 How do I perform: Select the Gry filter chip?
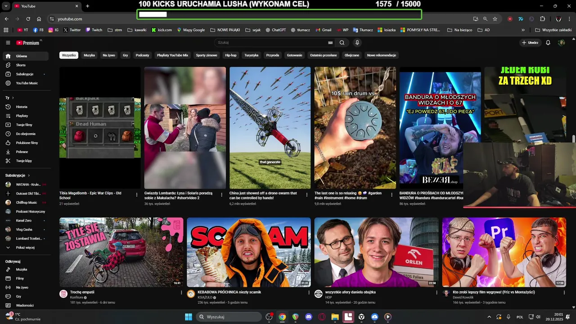[x=126, y=55]
